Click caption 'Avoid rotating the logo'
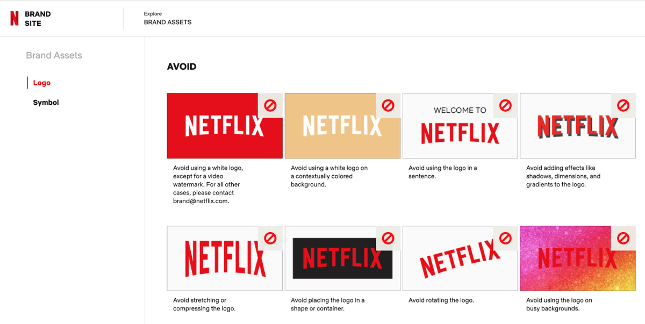The image size is (645, 324). click(x=441, y=300)
